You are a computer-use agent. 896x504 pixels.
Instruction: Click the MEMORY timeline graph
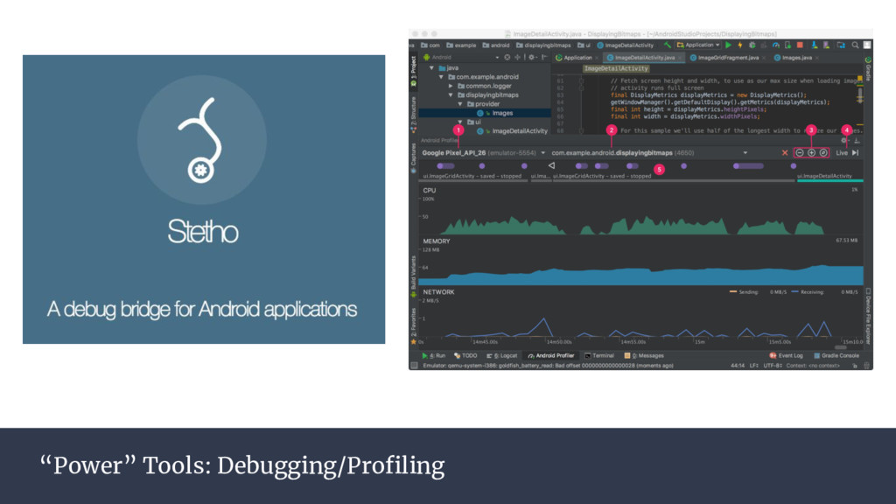640,261
